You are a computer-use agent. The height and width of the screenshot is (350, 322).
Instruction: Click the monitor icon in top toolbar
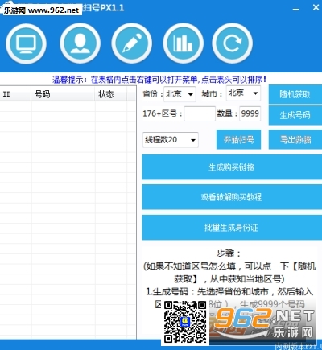[x=26, y=43]
